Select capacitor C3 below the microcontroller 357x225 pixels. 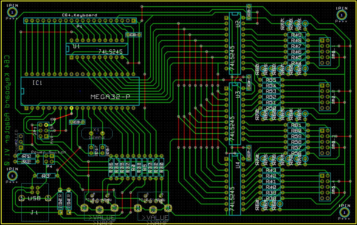click(77, 122)
